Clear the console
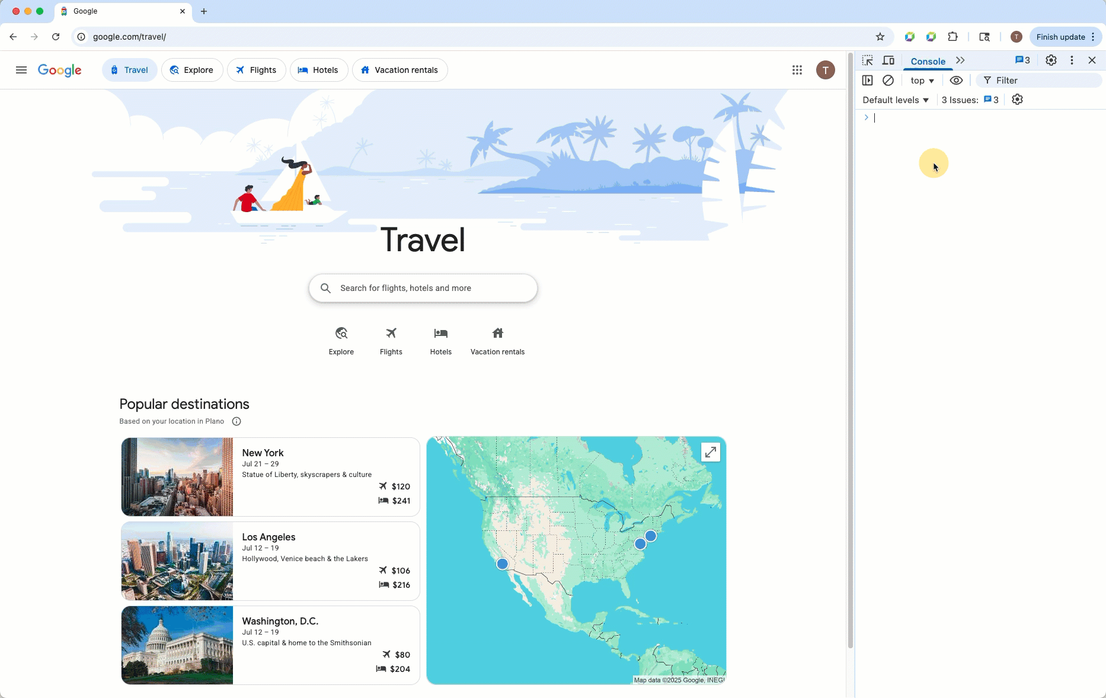Screen dimensions: 1106x698 pos(888,81)
